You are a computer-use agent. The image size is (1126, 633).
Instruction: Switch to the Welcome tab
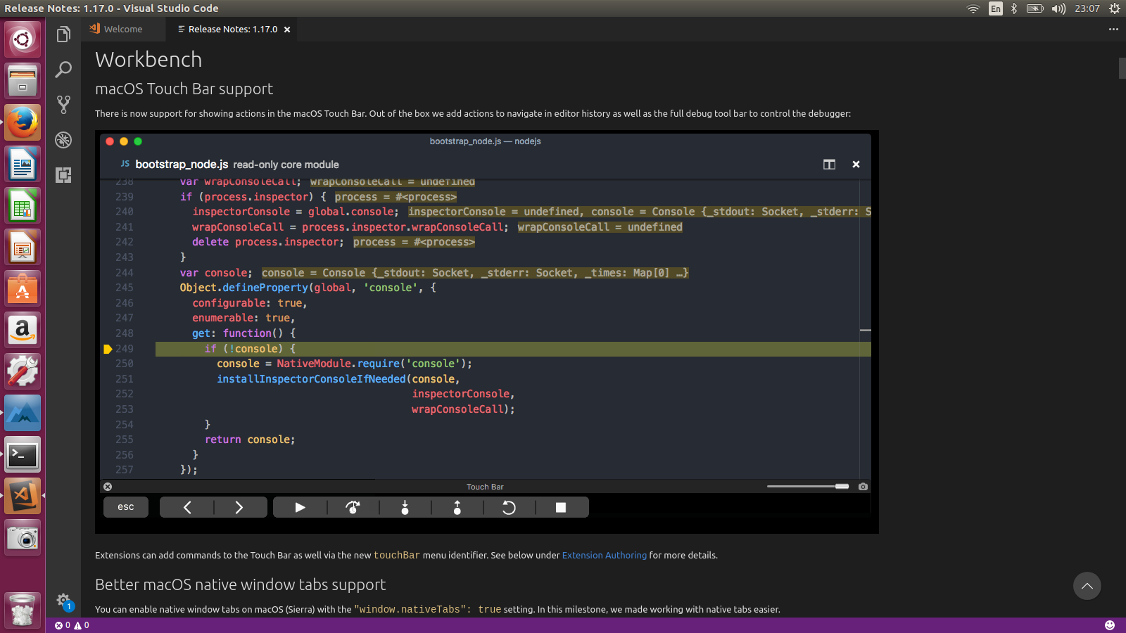click(123, 29)
